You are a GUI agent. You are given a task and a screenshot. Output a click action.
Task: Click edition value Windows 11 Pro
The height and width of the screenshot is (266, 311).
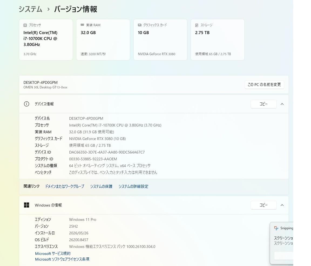[x=83, y=220]
